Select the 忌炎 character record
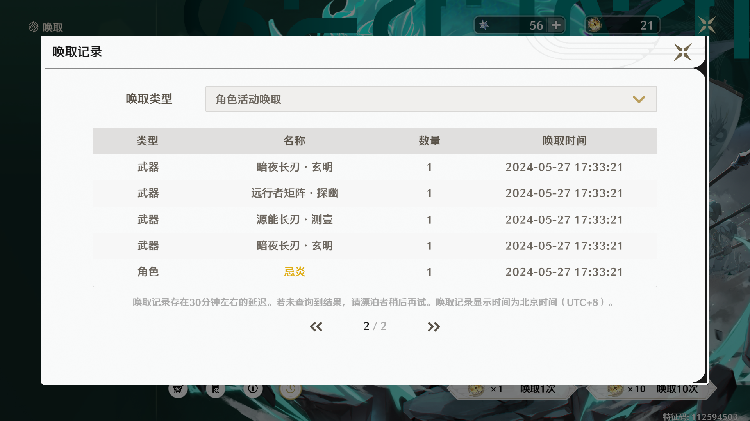Screen dimensions: 750x421 pos(295,272)
